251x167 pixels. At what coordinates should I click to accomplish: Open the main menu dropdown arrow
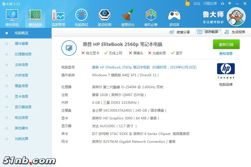click(x=230, y=3)
